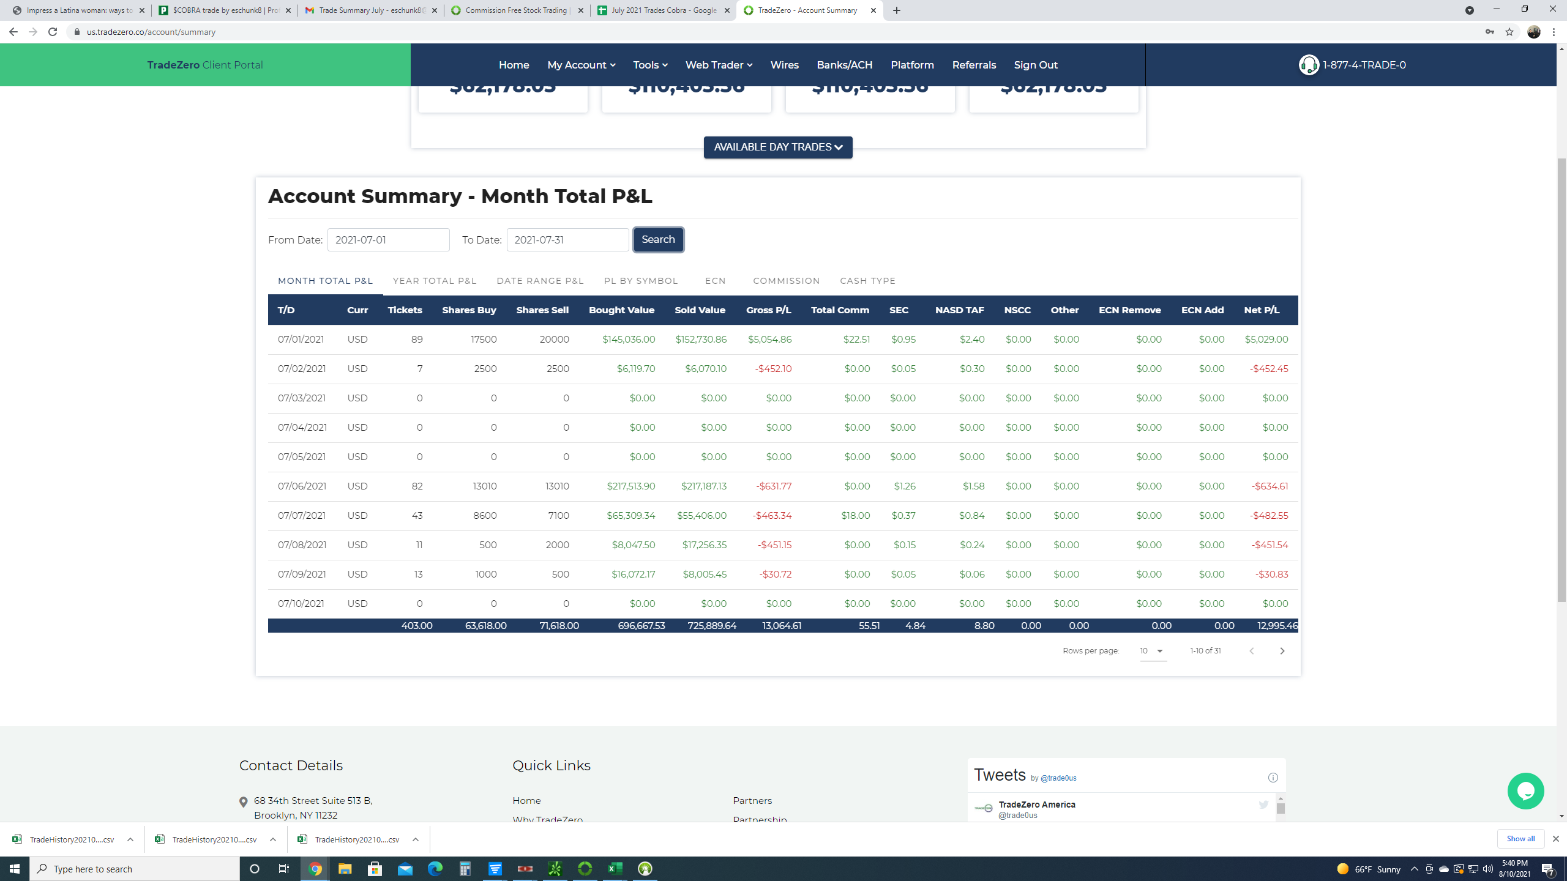Open Excel from the Windows taskbar
Screen dimensions: 1567x881
click(615, 869)
